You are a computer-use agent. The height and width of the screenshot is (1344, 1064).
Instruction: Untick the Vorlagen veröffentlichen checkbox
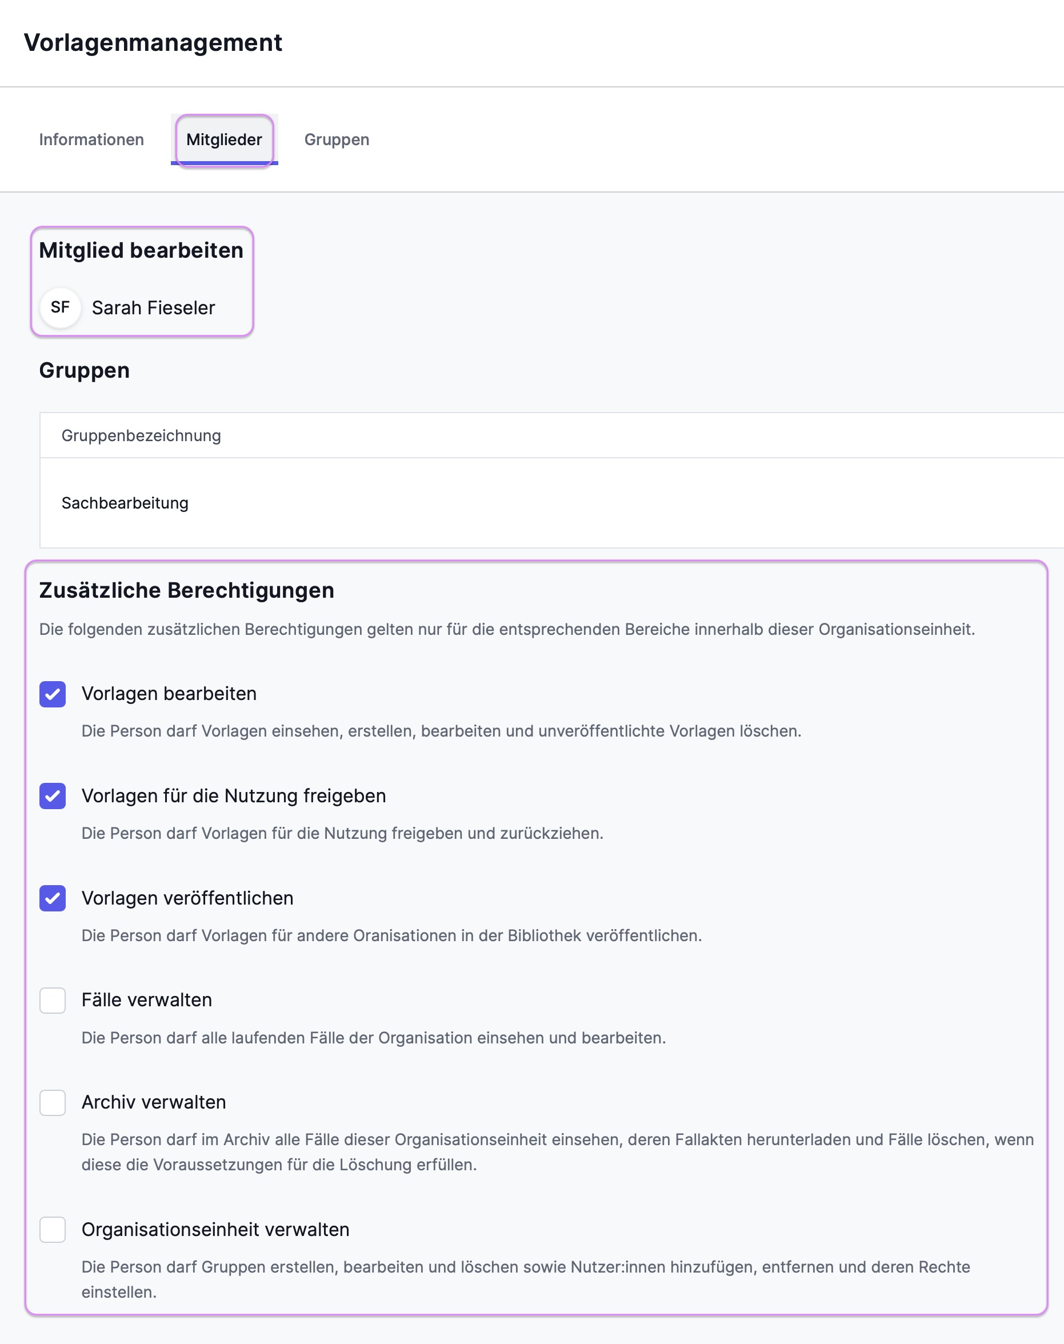pos(53,898)
